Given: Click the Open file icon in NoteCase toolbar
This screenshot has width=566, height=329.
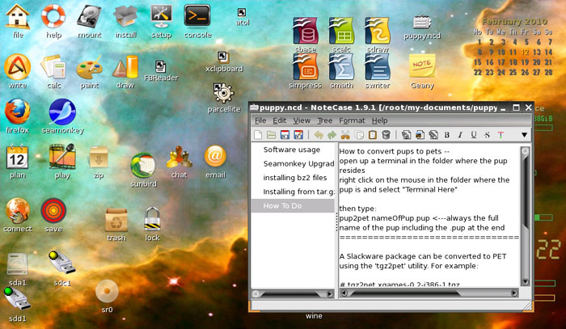Looking at the screenshot, I should click(x=271, y=135).
